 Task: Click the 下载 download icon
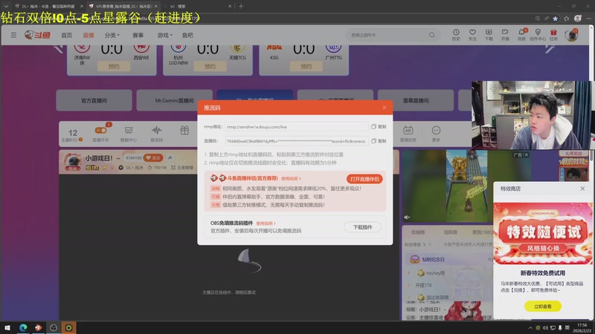coord(489,34)
